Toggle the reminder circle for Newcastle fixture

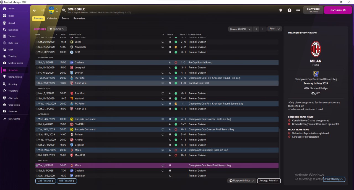click(x=37, y=47)
